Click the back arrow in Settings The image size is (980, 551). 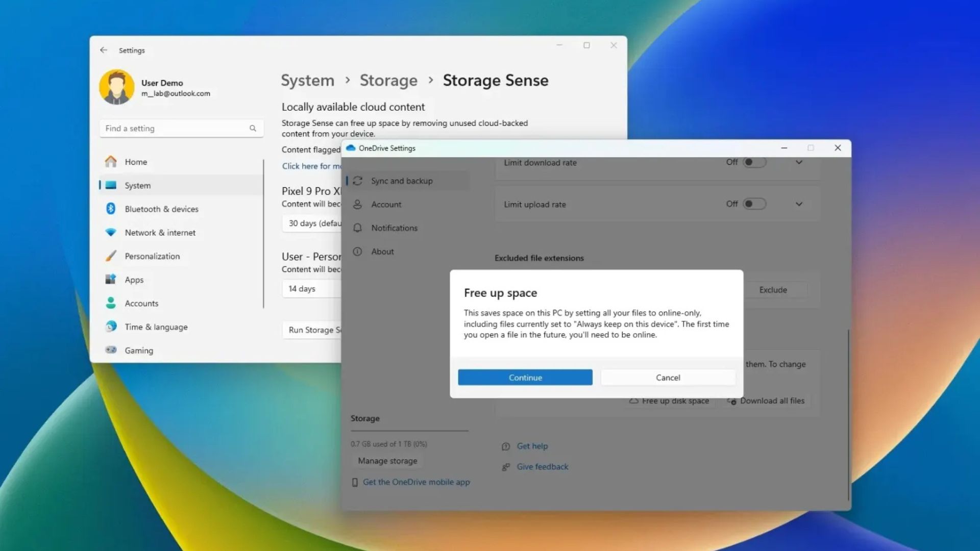point(104,49)
